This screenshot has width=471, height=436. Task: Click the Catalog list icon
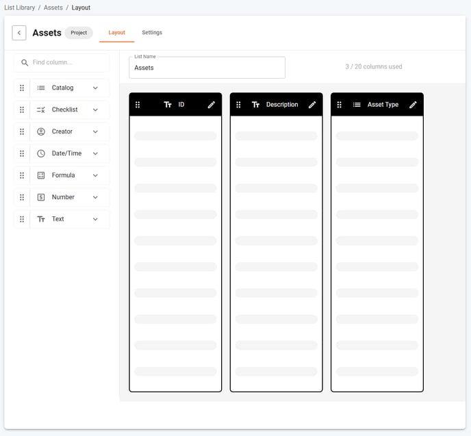[41, 88]
